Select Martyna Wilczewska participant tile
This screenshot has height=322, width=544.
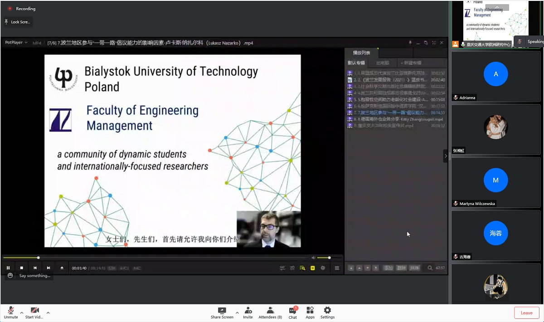(x=495, y=182)
